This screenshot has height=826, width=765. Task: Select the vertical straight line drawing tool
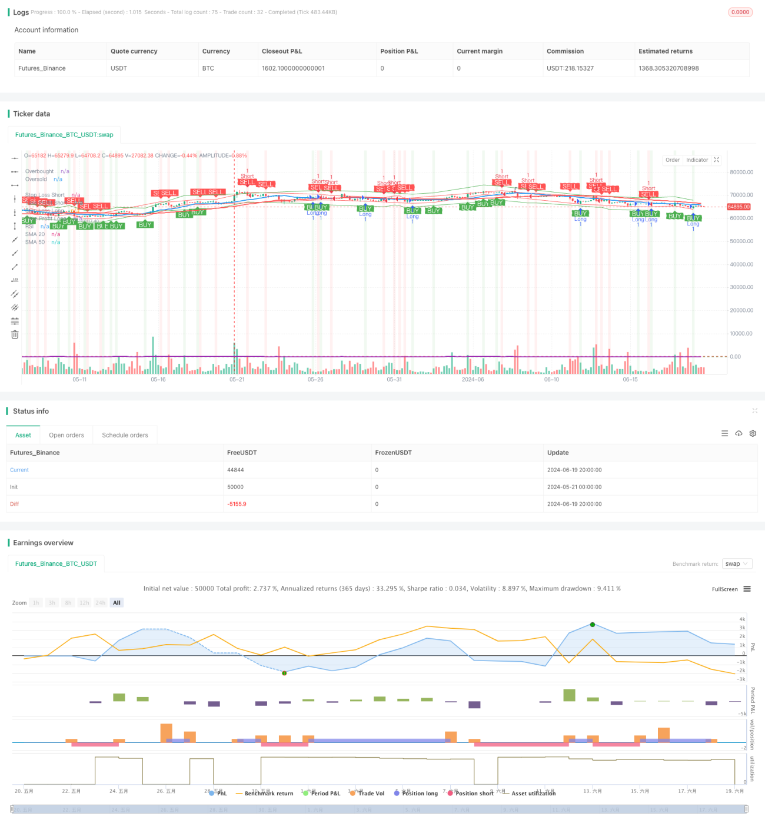point(15,198)
